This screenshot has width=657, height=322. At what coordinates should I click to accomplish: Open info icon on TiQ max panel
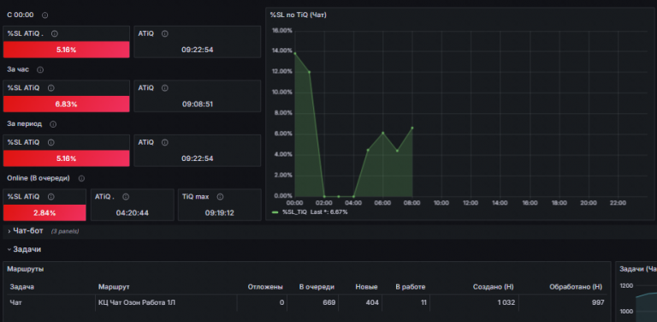click(220, 197)
